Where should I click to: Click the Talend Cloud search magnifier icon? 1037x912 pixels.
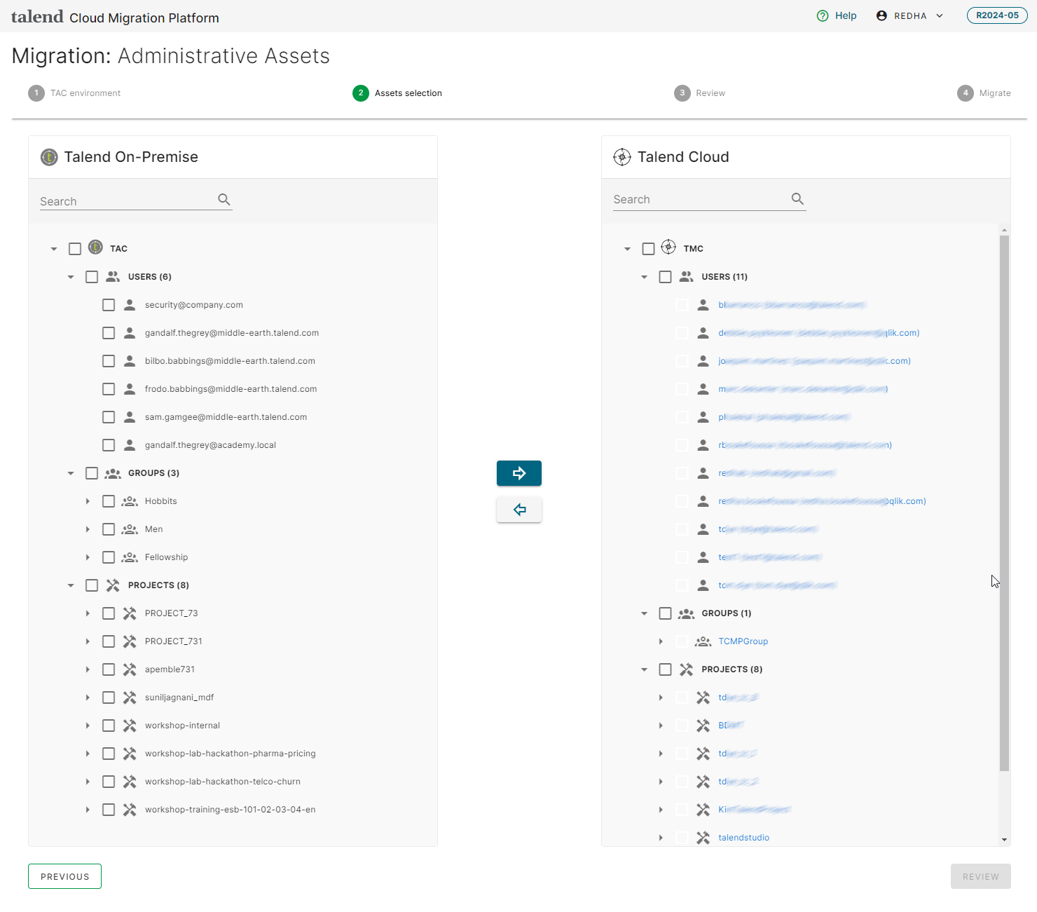pos(797,199)
